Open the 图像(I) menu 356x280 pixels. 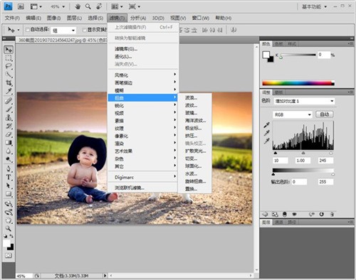(53, 18)
